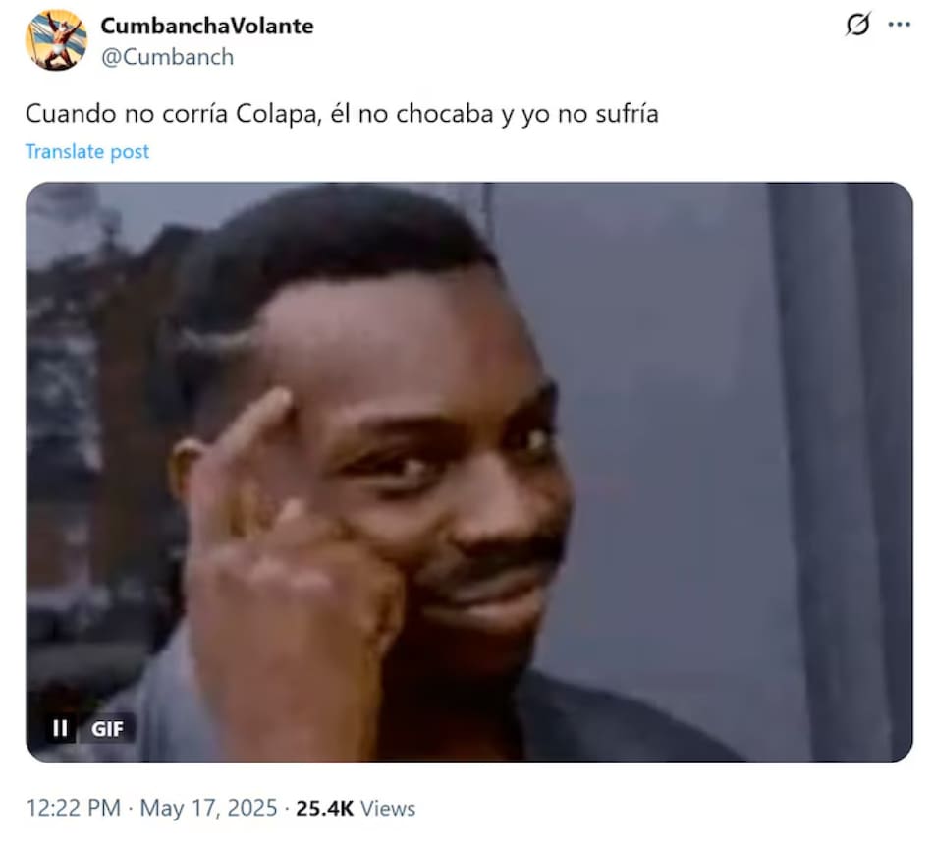Visit the @Cumbanch handle link

(x=167, y=57)
